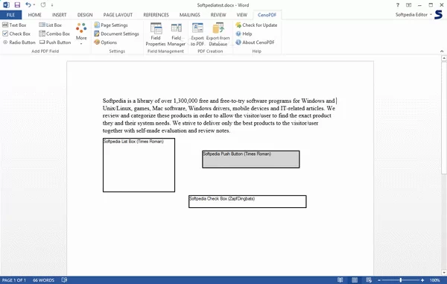Click the vertical scrollbar down arrow
Image resolution: width=447 pixels, height=284 pixels.
444,273
